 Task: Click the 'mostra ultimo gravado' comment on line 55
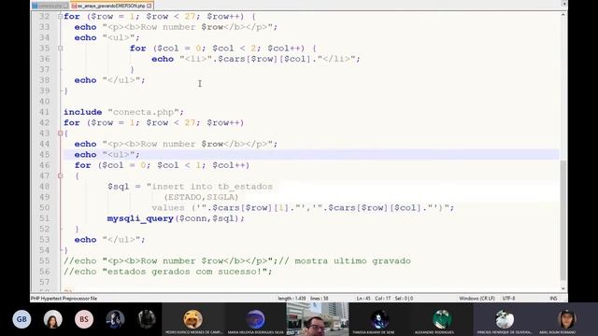(353, 261)
